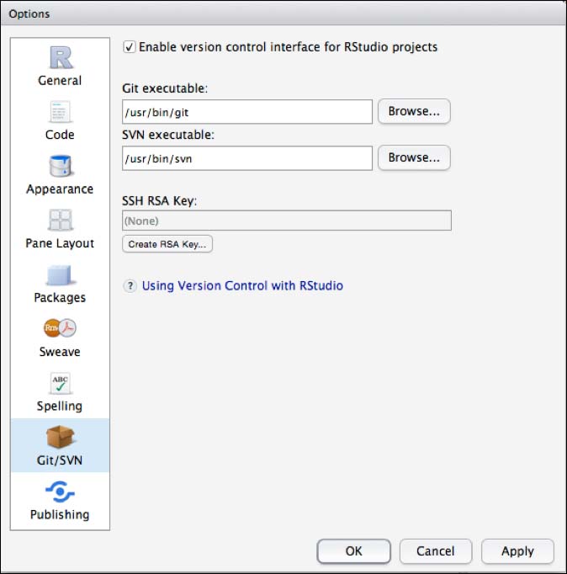Image resolution: width=567 pixels, height=574 pixels.
Task: Switch to Pane Layout tab label
Action: [x=60, y=243]
